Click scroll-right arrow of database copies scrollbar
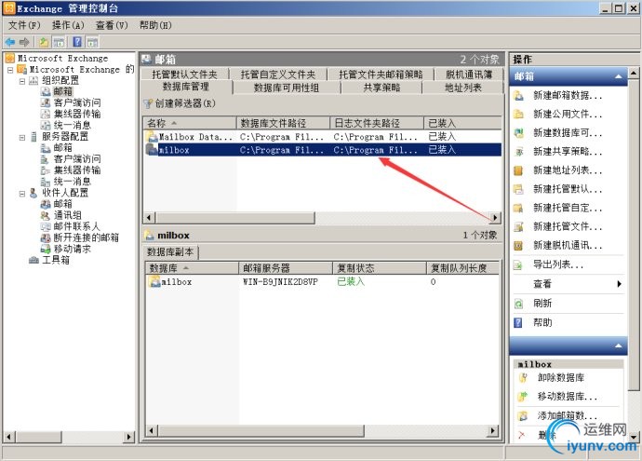This screenshot has width=642, height=461. (x=493, y=430)
